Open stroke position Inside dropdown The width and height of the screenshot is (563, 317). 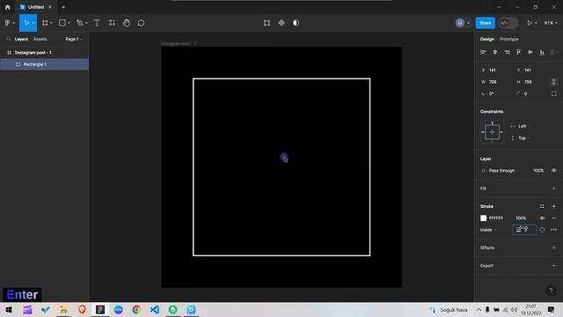(x=488, y=230)
